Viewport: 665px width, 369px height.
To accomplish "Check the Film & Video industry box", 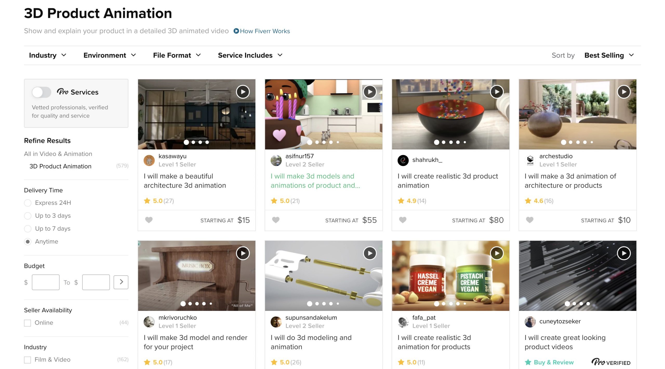I will point(27,360).
